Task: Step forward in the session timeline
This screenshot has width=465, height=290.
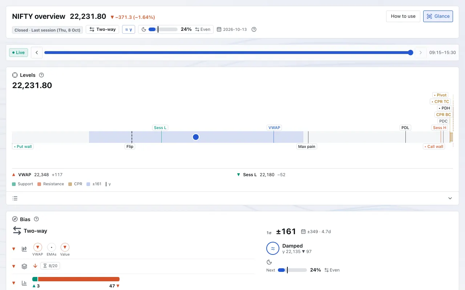Action: 421,53
